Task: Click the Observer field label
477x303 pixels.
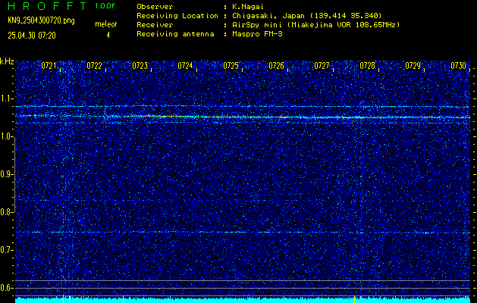Action: tap(155, 7)
